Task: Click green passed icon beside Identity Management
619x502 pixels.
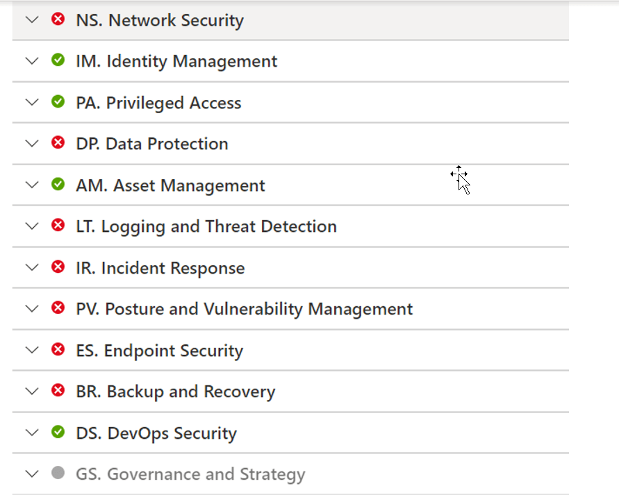Action: point(58,60)
